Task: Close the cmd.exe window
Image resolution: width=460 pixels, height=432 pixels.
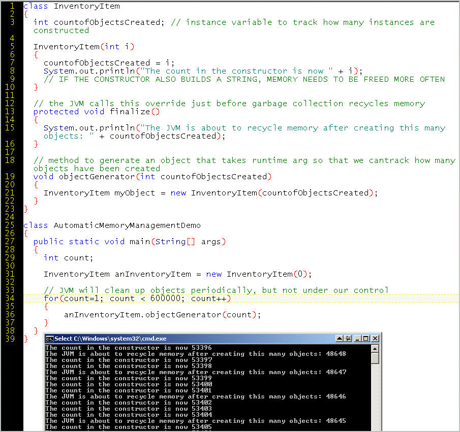Action: point(375,339)
